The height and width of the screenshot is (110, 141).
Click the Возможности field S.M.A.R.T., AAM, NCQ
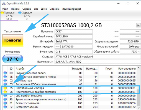(x=98, y=62)
